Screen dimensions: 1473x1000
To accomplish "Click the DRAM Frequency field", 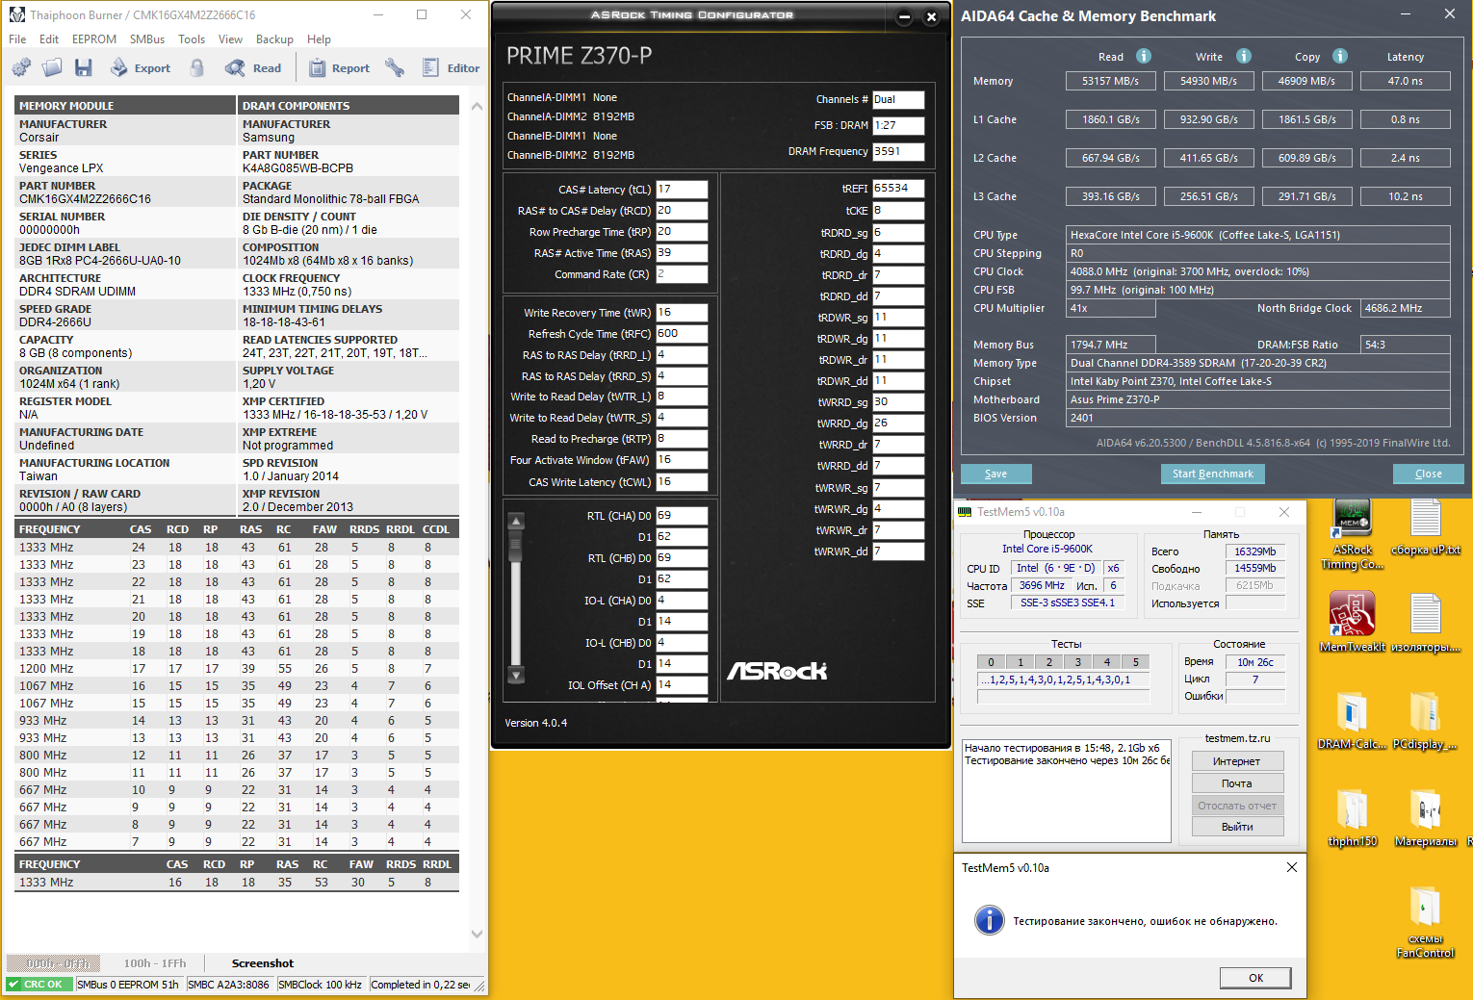I will (898, 151).
